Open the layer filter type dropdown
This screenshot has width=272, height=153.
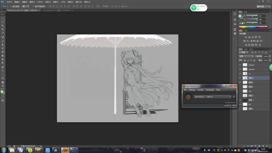pos(244,52)
